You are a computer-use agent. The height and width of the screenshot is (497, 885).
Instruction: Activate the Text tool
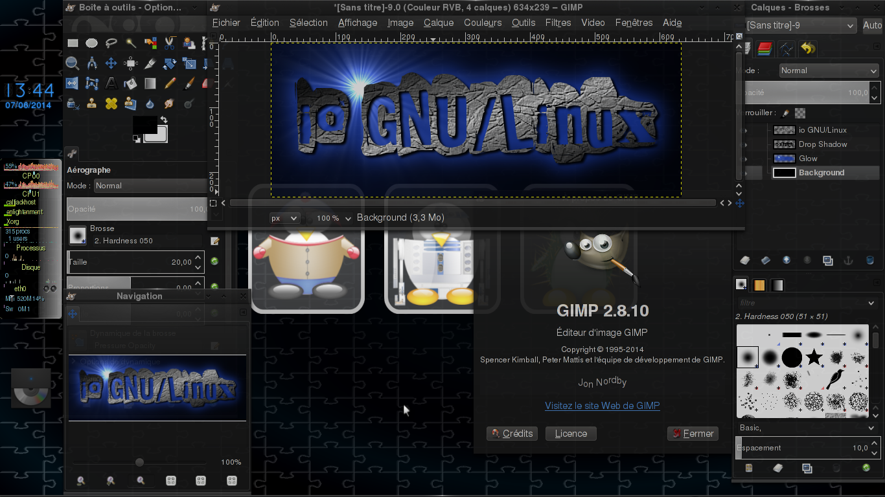[x=111, y=83]
